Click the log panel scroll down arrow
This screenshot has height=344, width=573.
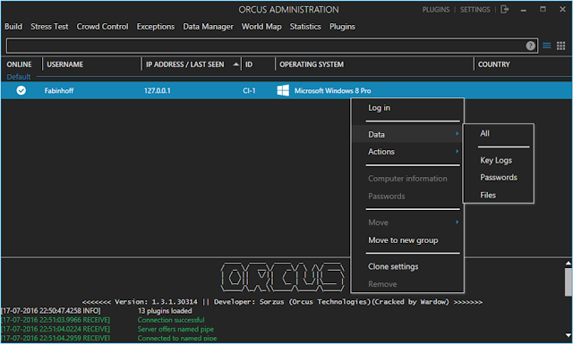coord(569,335)
